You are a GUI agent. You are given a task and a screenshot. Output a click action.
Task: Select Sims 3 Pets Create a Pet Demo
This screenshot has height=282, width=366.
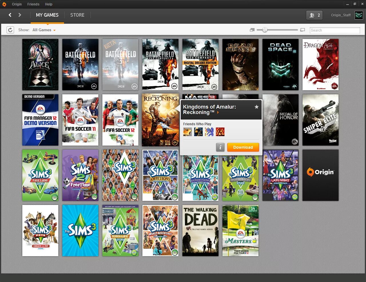[40, 231]
